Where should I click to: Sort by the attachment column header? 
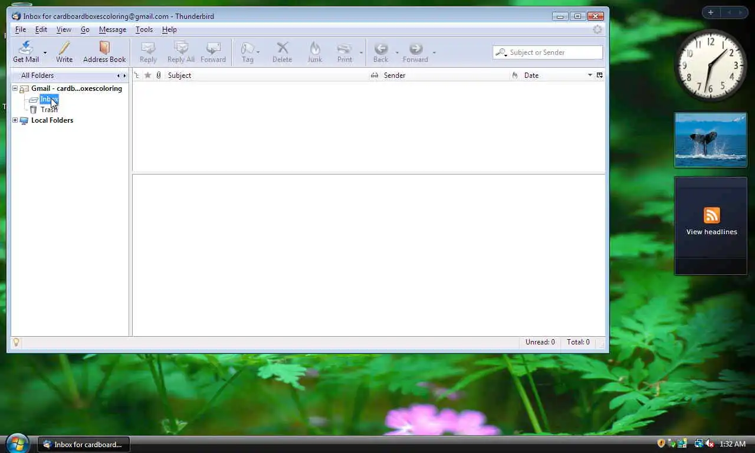click(158, 75)
